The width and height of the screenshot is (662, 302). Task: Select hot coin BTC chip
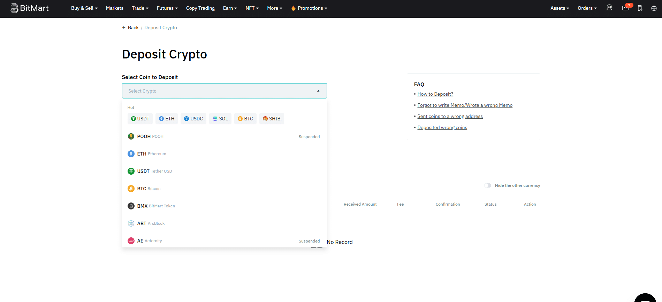pyautogui.click(x=245, y=119)
